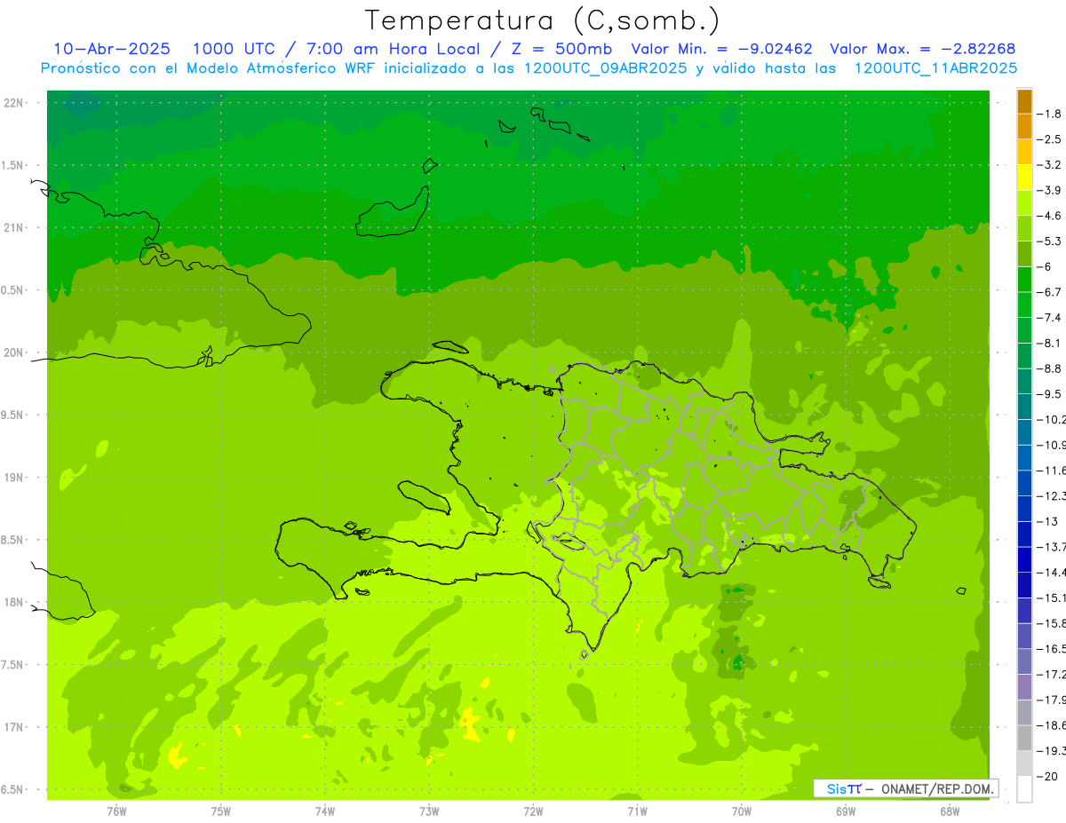Click the yellow-green swatch between -3.9 and -4.6

click(1024, 203)
